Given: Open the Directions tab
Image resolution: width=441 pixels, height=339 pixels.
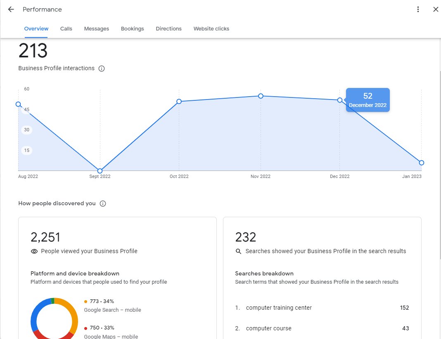Looking at the screenshot, I should [168, 28].
